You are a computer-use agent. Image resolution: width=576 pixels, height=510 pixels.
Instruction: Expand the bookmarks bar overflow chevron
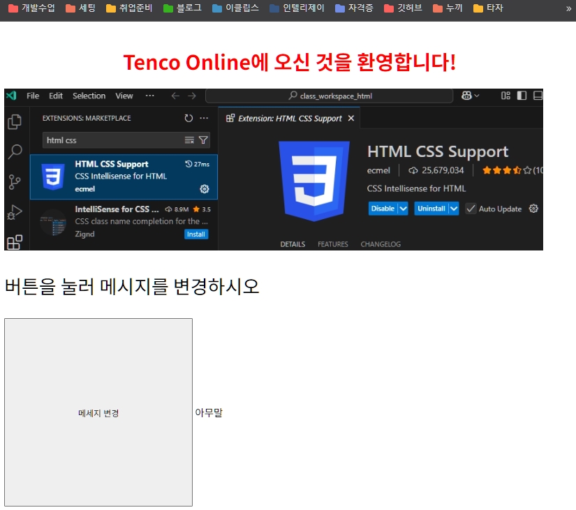tap(568, 8)
